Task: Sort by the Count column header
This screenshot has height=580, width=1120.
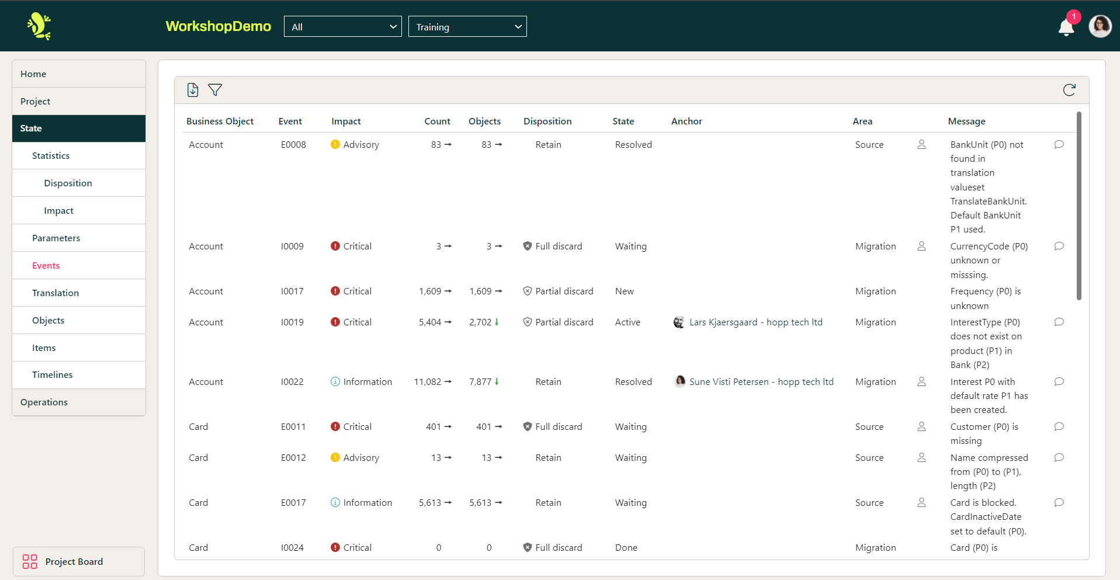Action: [437, 121]
